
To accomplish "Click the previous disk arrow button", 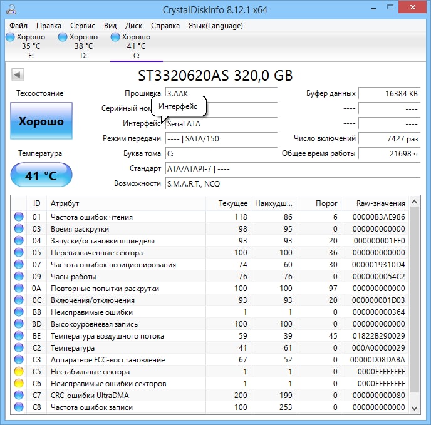I will coord(18,74).
